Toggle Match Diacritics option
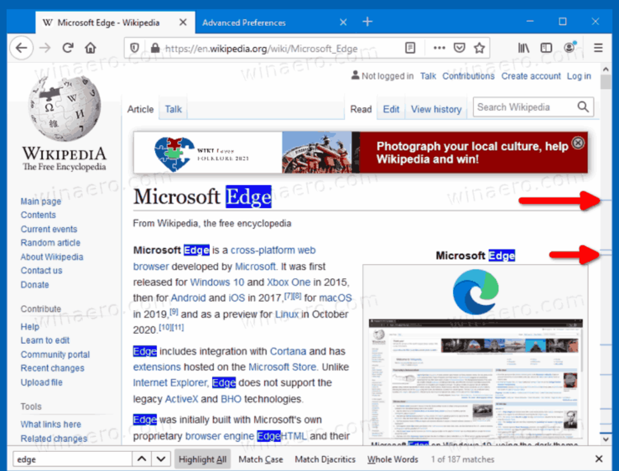Image resolution: width=619 pixels, height=471 pixels. coord(325,460)
